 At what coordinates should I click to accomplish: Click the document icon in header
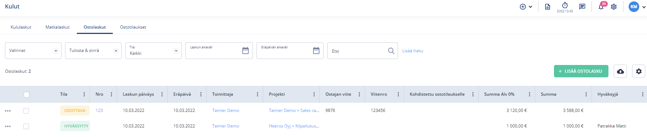[x=548, y=7]
